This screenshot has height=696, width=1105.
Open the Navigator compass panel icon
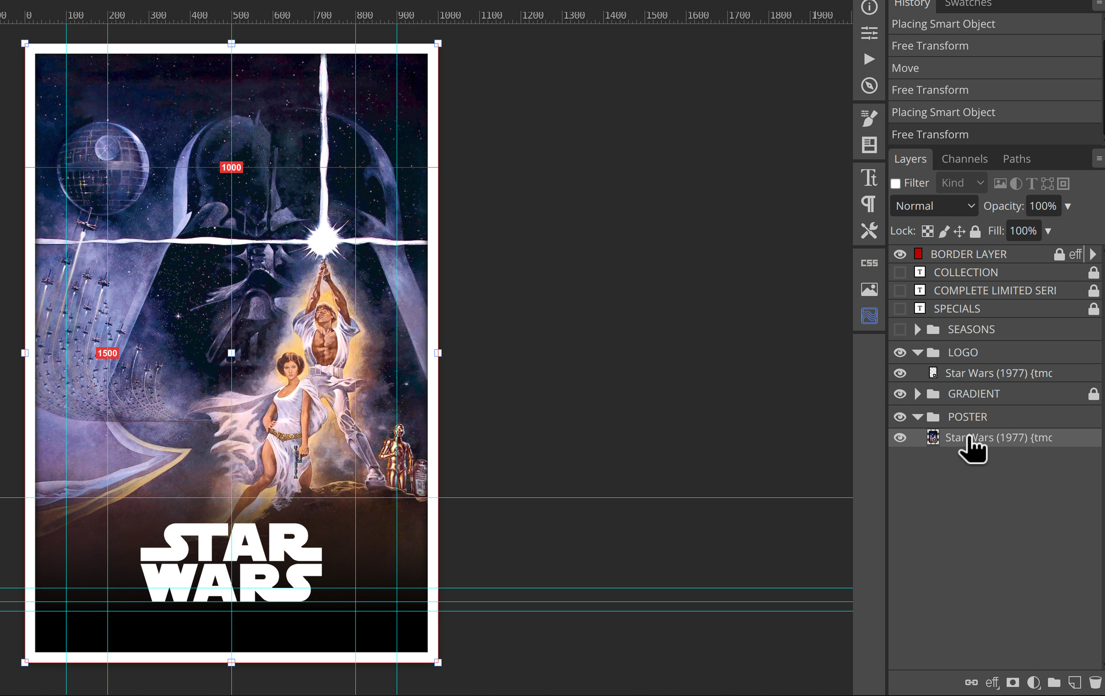point(869,86)
